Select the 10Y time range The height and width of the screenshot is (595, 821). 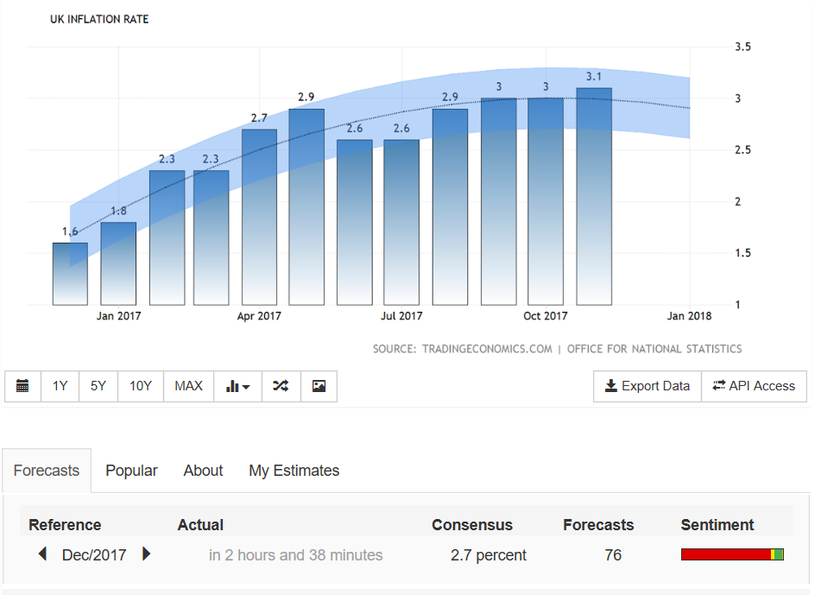coord(141,387)
